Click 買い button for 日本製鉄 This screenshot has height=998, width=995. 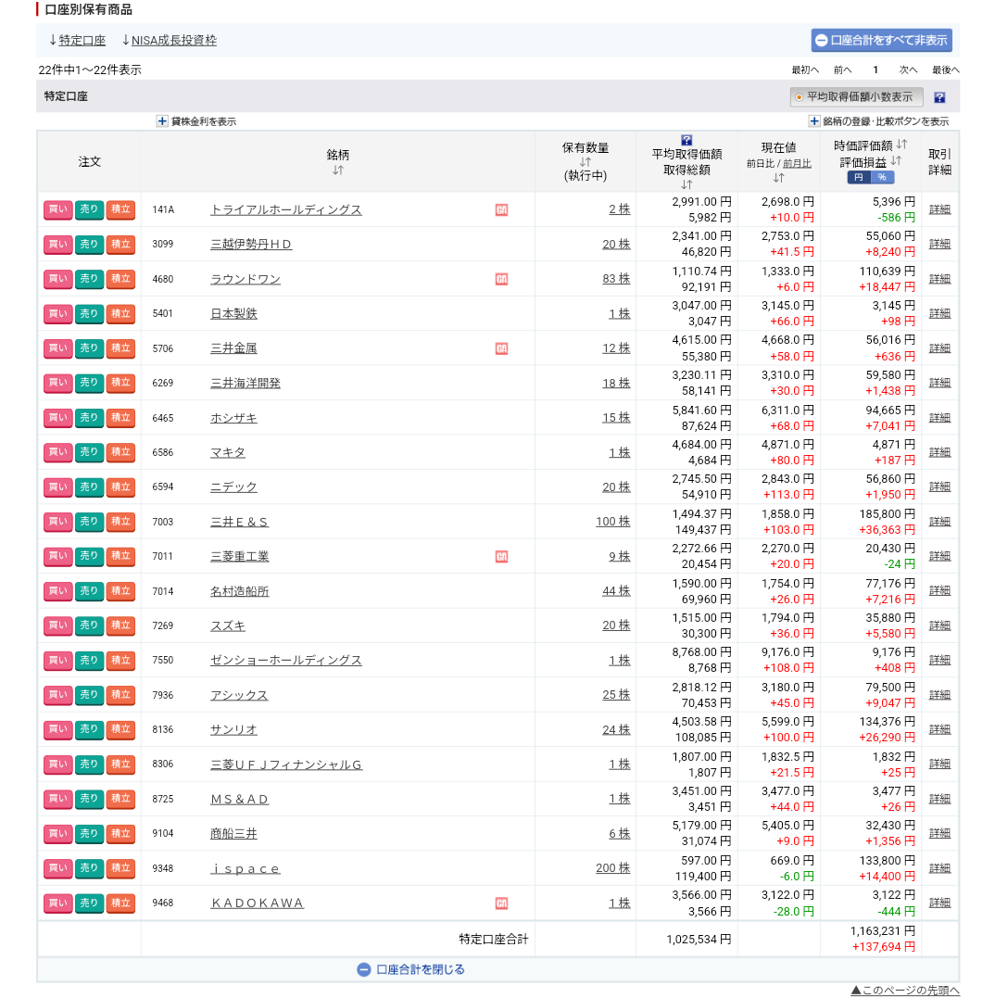tap(57, 314)
